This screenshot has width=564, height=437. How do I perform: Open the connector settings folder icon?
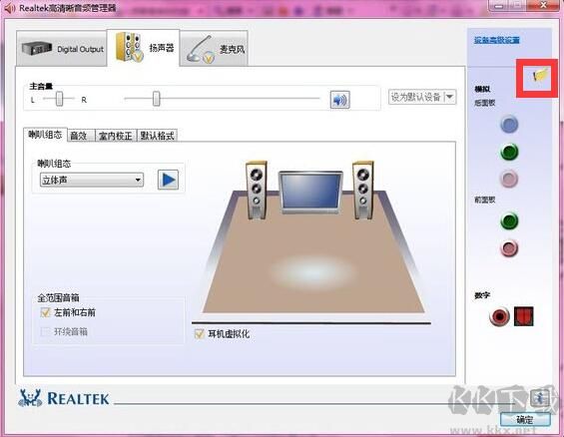[x=540, y=75]
